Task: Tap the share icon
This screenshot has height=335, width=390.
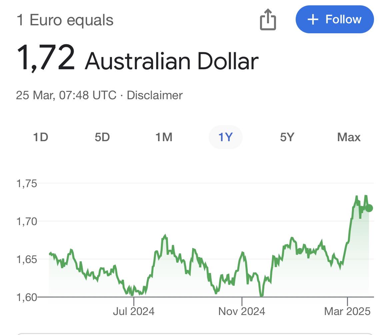Action: (268, 19)
